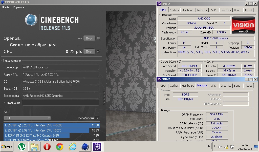Open the file explorer taskbar icon
This screenshot has height=152, width=259.
(34, 146)
